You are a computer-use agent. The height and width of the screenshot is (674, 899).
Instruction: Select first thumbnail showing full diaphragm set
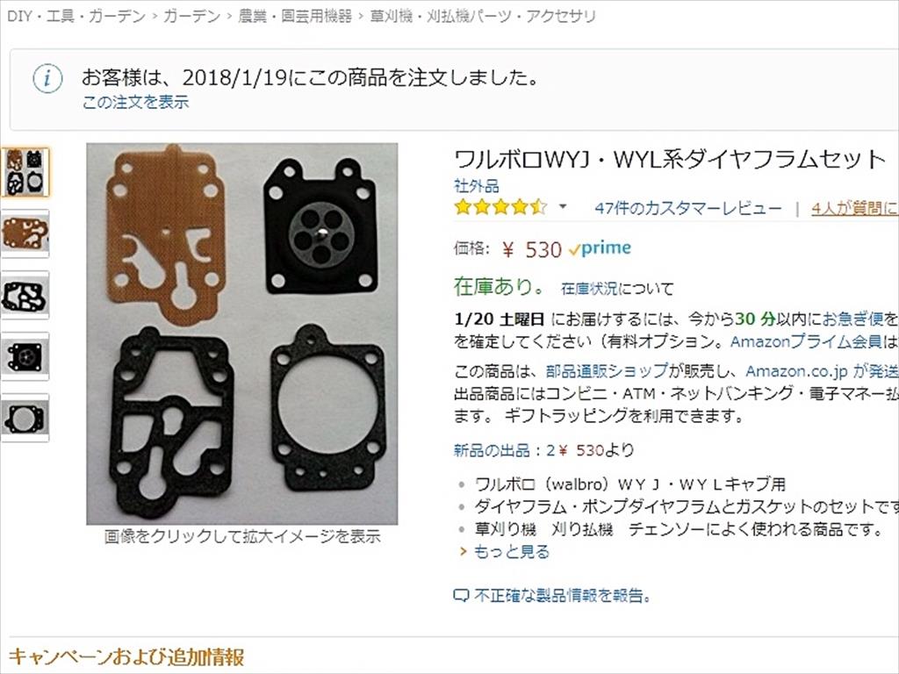pos(25,173)
